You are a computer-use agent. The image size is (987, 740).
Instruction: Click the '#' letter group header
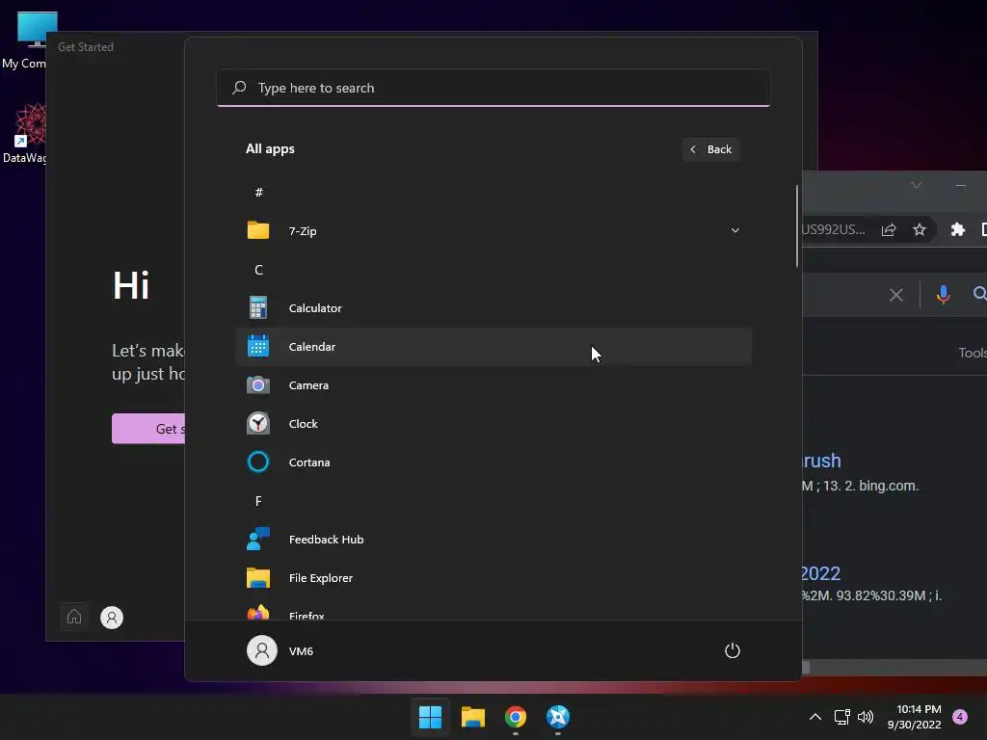(258, 193)
